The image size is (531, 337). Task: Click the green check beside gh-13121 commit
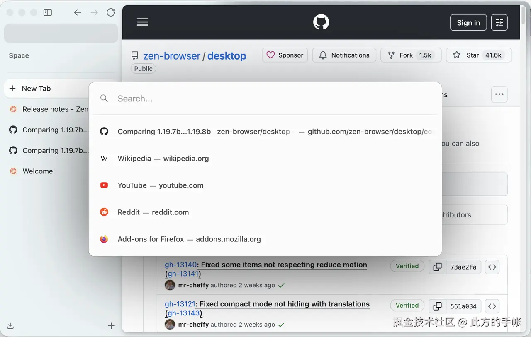point(281,325)
